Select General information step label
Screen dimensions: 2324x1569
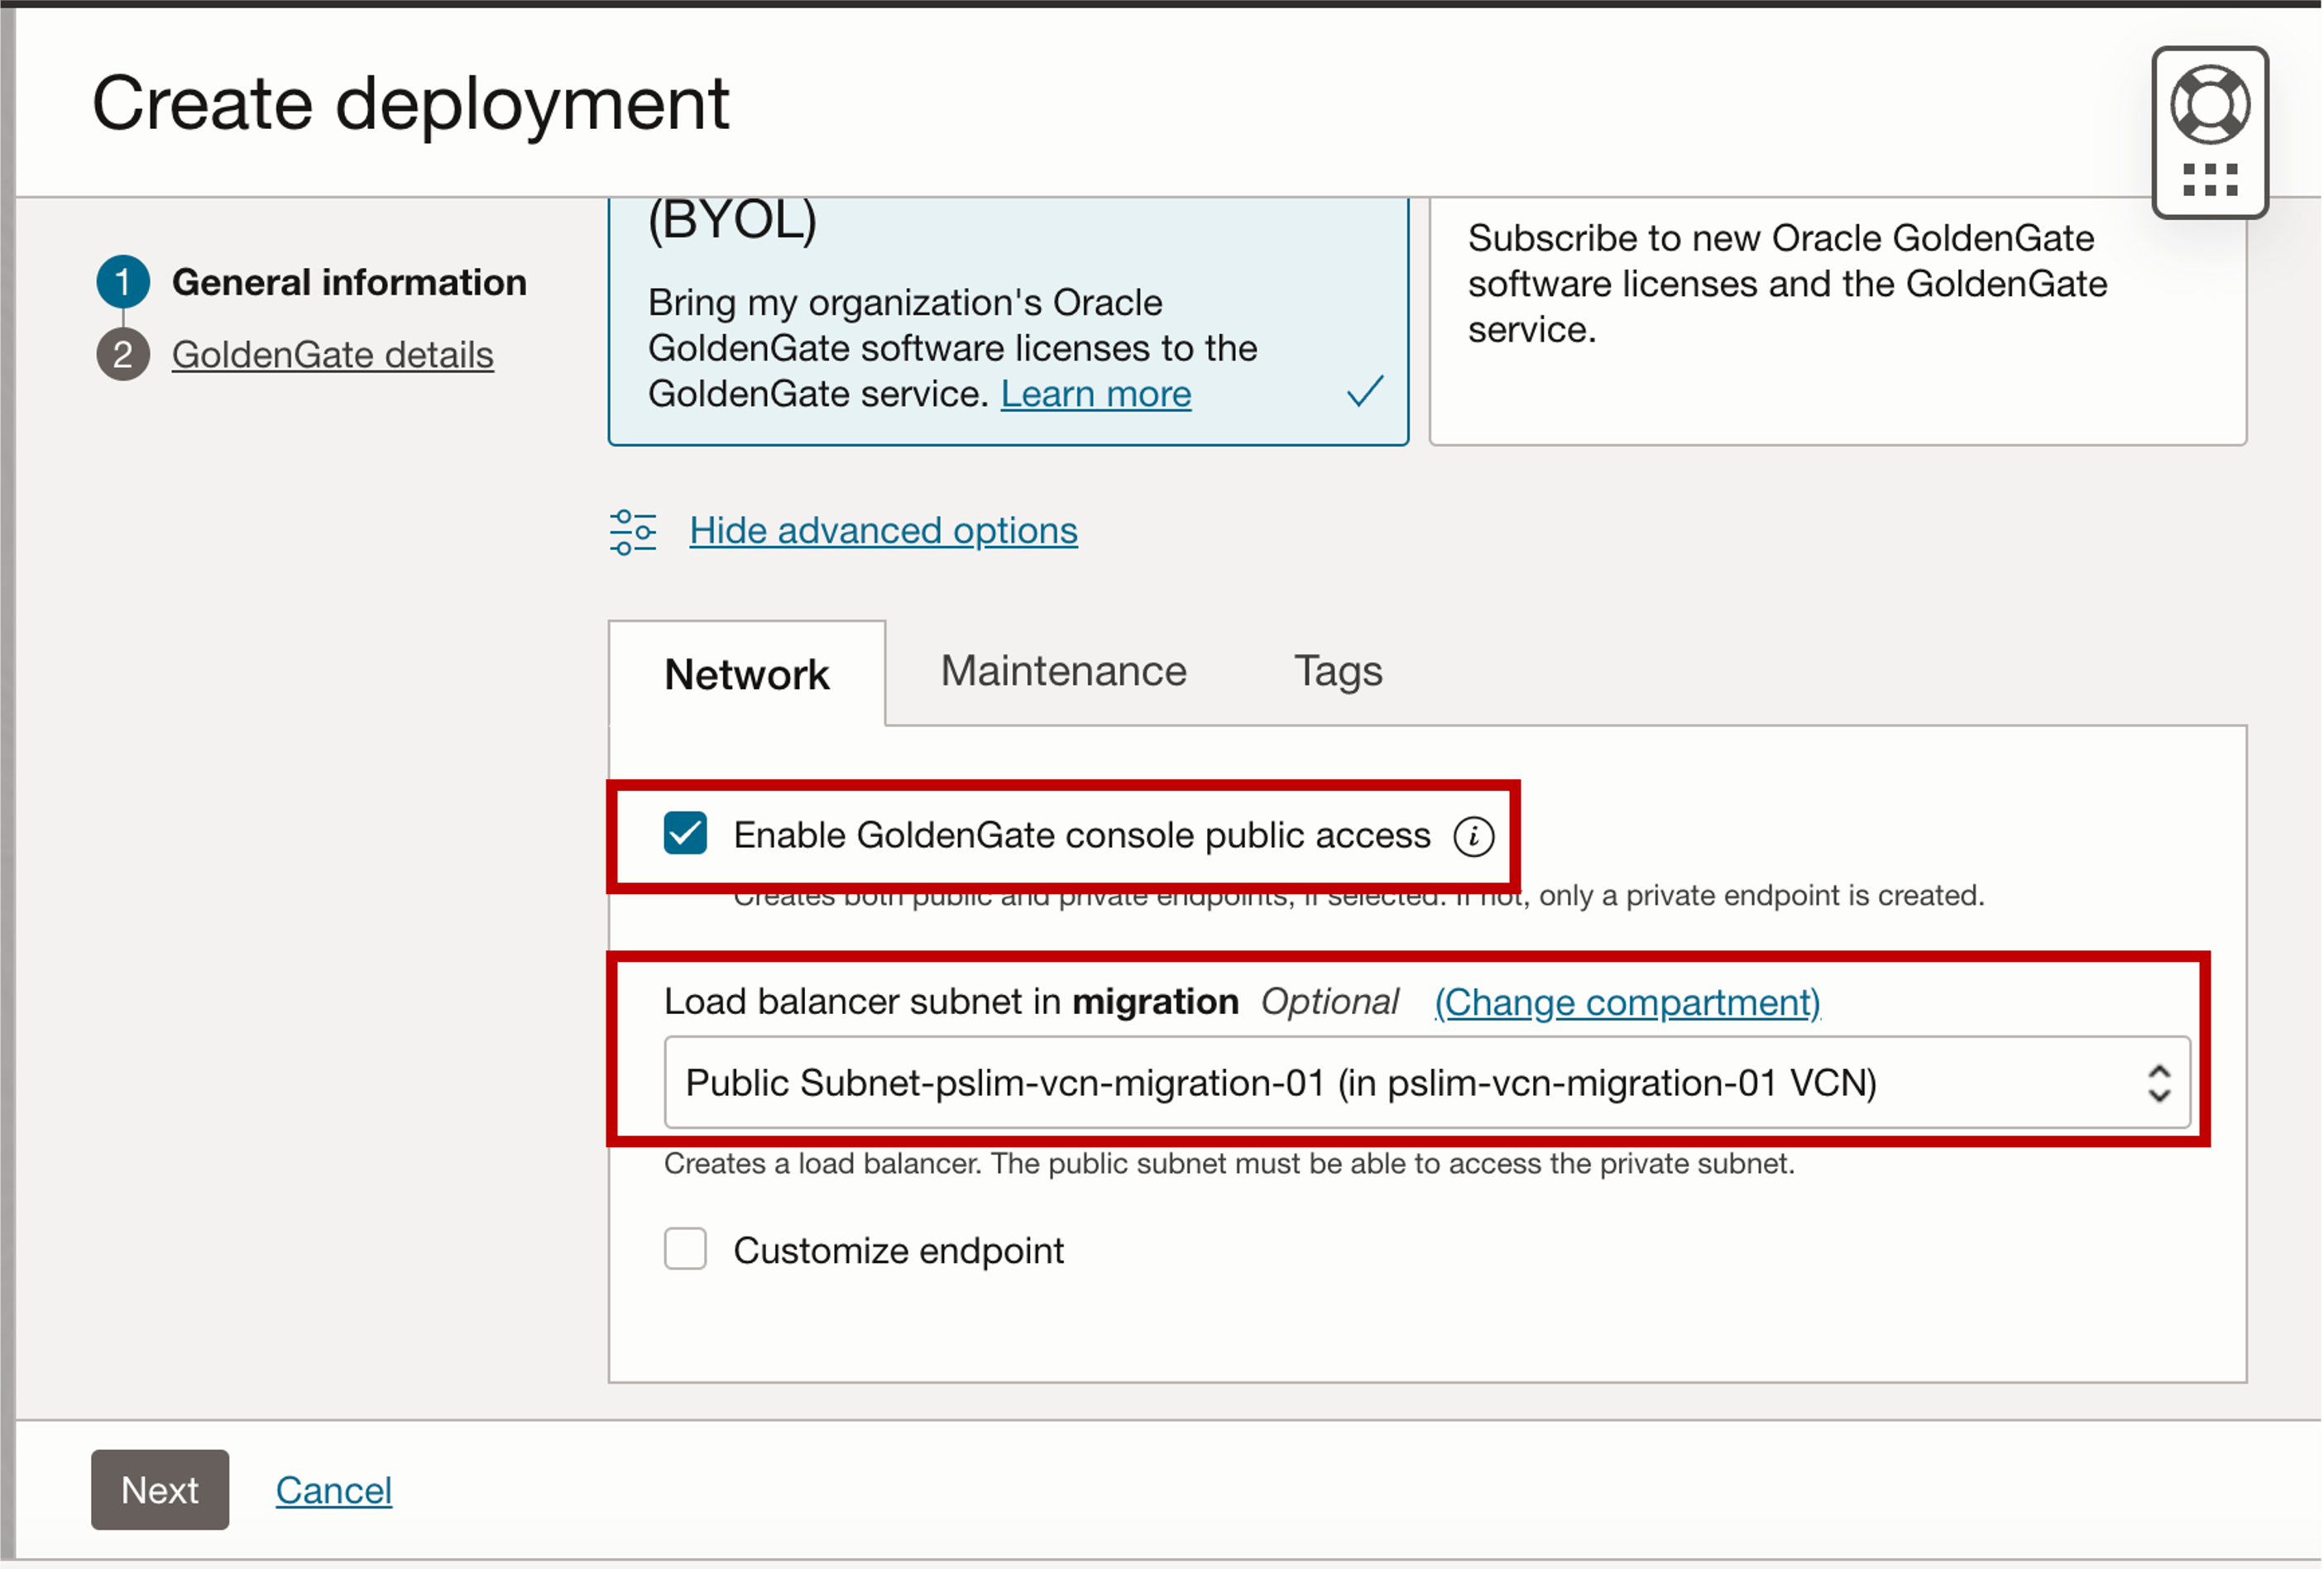pyautogui.click(x=349, y=282)
